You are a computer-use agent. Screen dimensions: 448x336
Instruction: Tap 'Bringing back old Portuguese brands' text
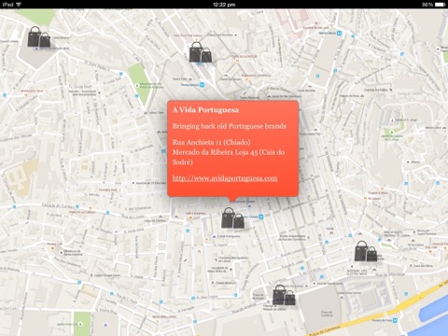click(x=230, y=126)
